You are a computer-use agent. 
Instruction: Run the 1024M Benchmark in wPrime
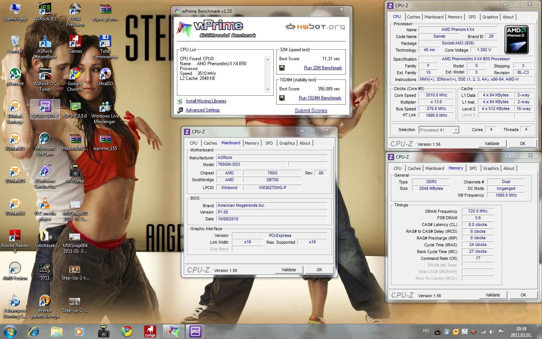320,98
